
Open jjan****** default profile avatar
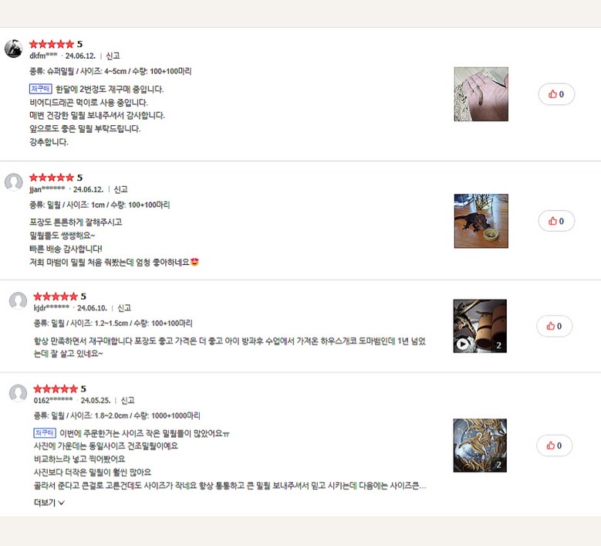coord(13,182)
